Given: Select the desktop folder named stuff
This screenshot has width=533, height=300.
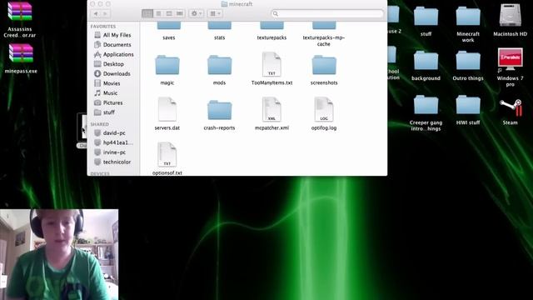Looking at the screenshot, I should (x=426, y=17).
